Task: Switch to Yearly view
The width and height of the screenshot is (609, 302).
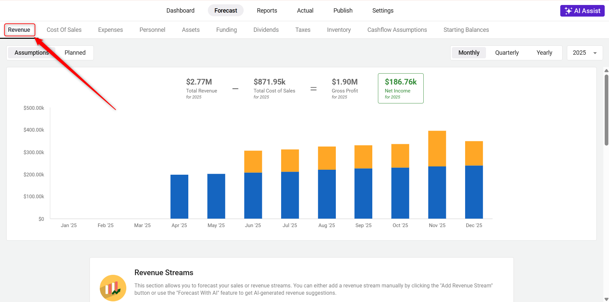Action: 544,53
